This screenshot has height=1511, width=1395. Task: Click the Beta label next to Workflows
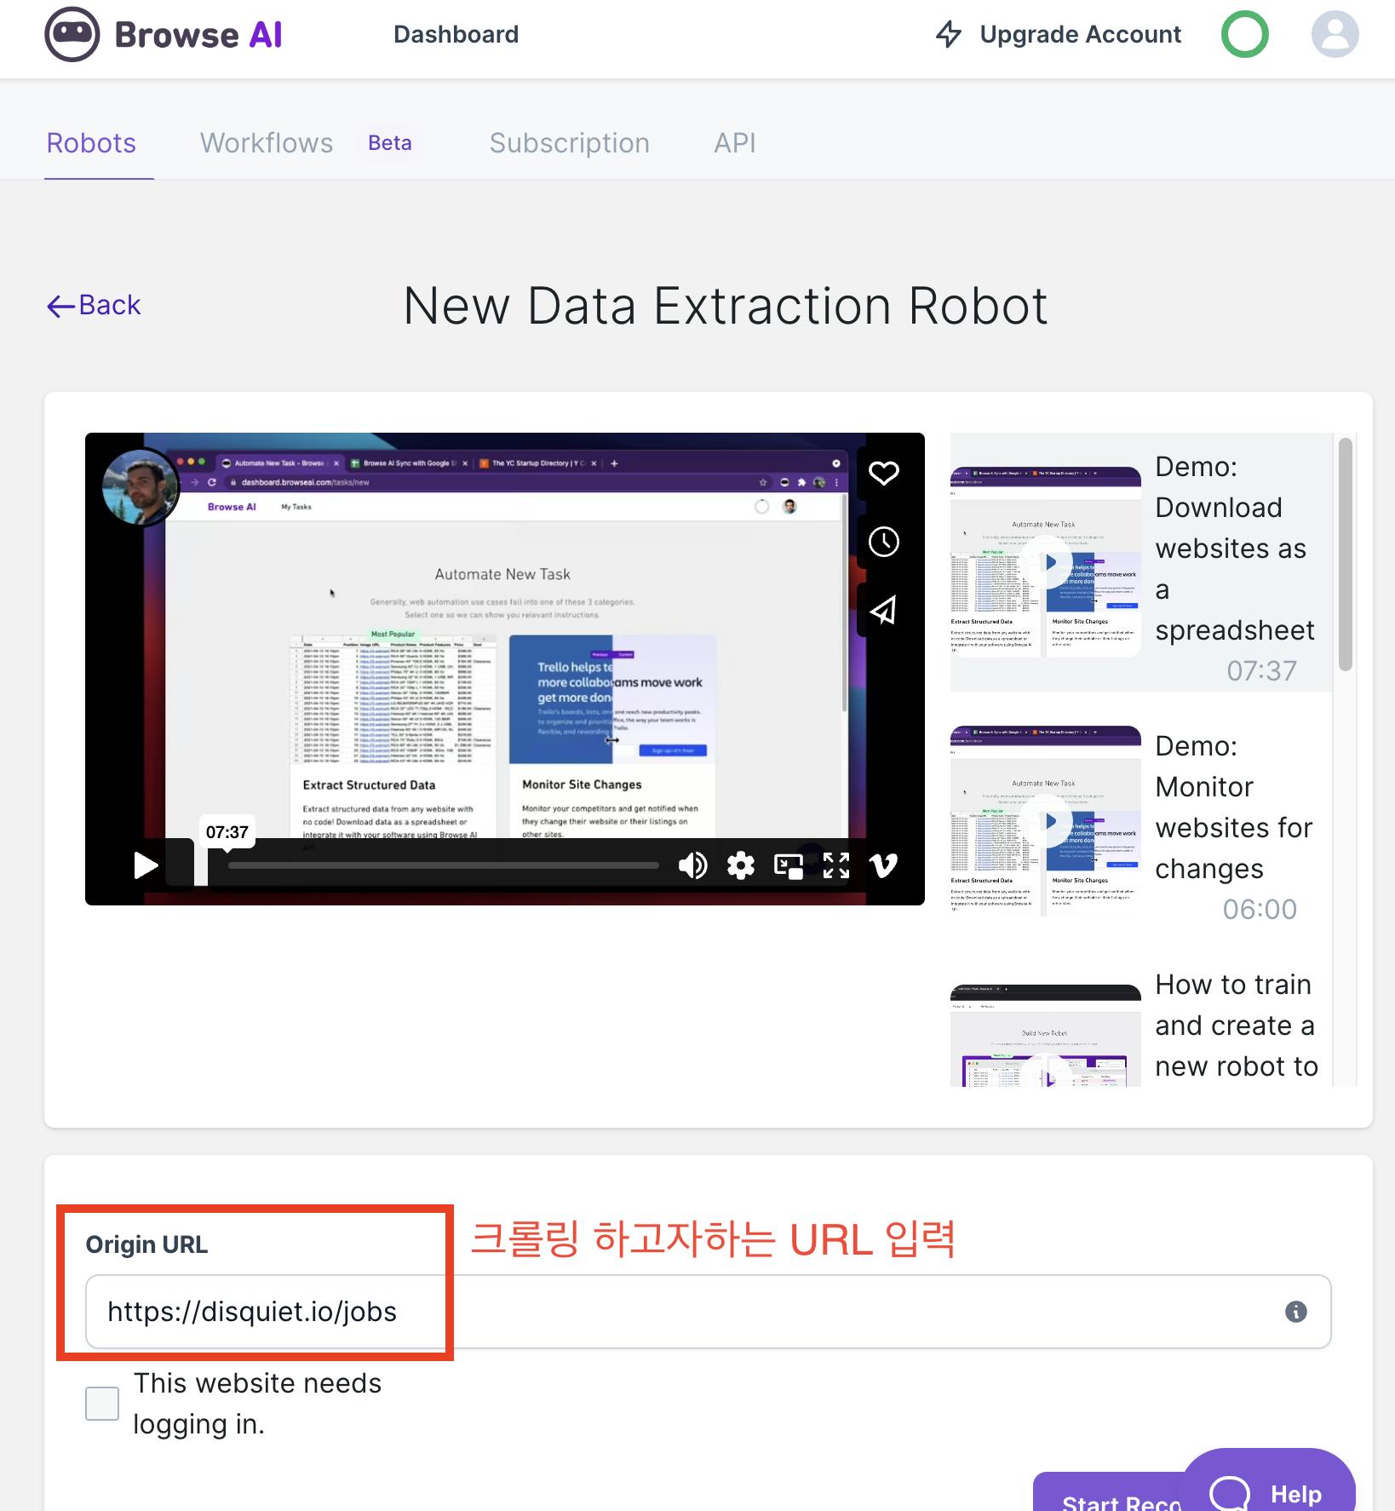[x=390, y=143]
